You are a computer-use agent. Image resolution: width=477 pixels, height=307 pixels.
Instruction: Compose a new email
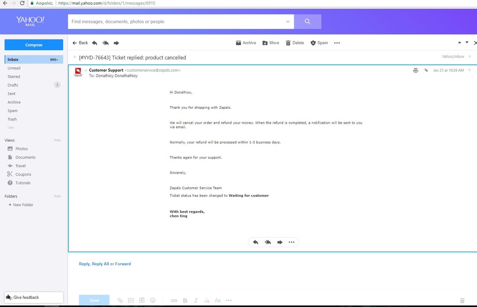[34, 45]
